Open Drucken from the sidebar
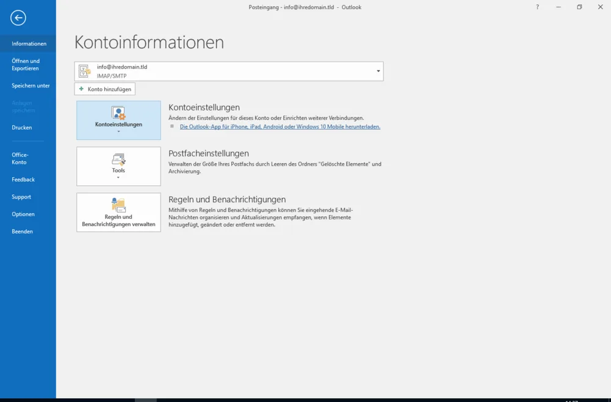611x402 pixels. tap(22, 128)
